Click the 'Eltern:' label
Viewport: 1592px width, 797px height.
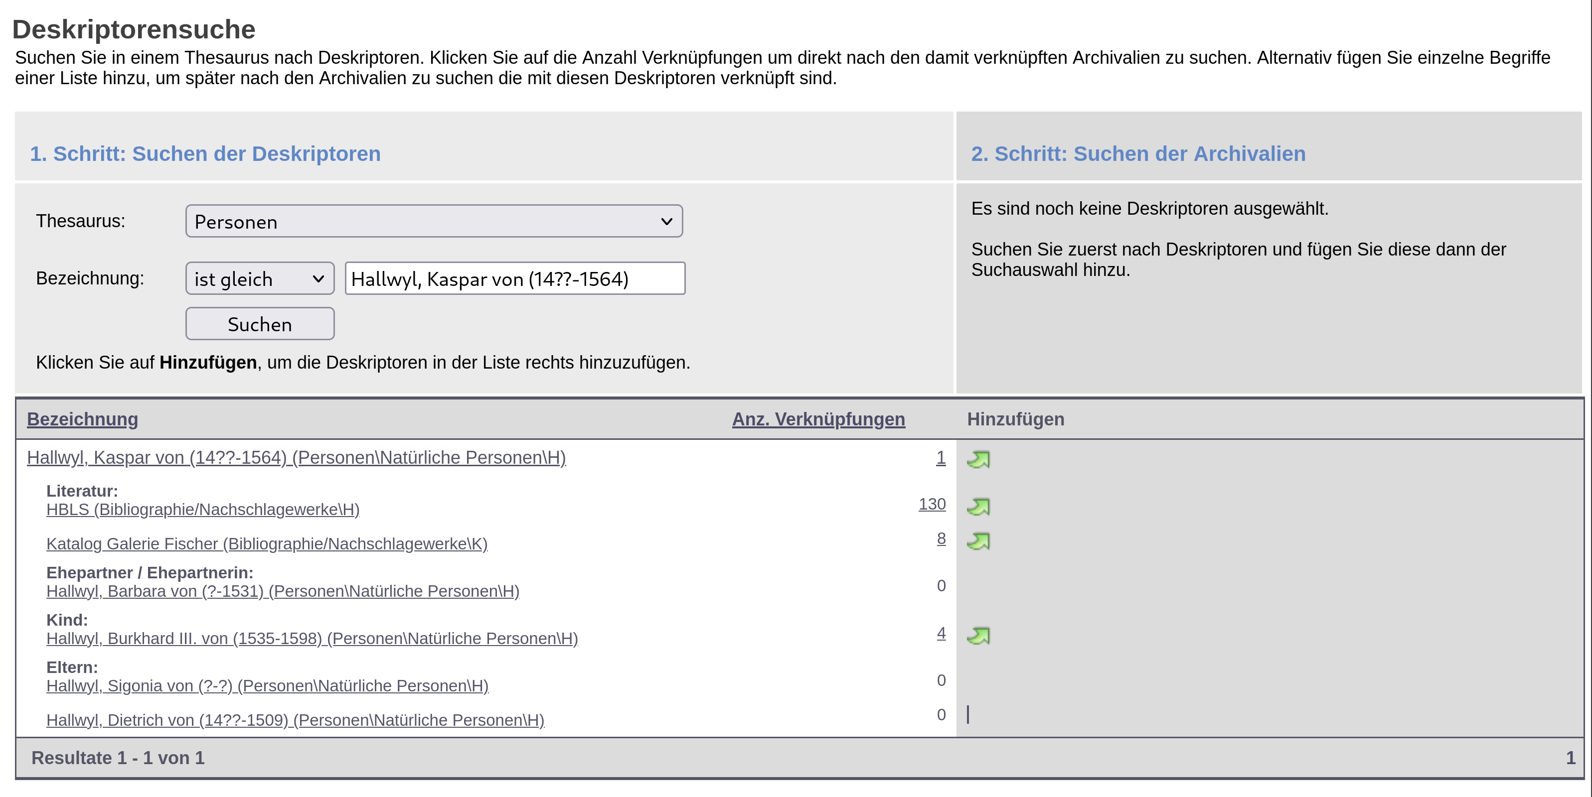coord(72,668)
